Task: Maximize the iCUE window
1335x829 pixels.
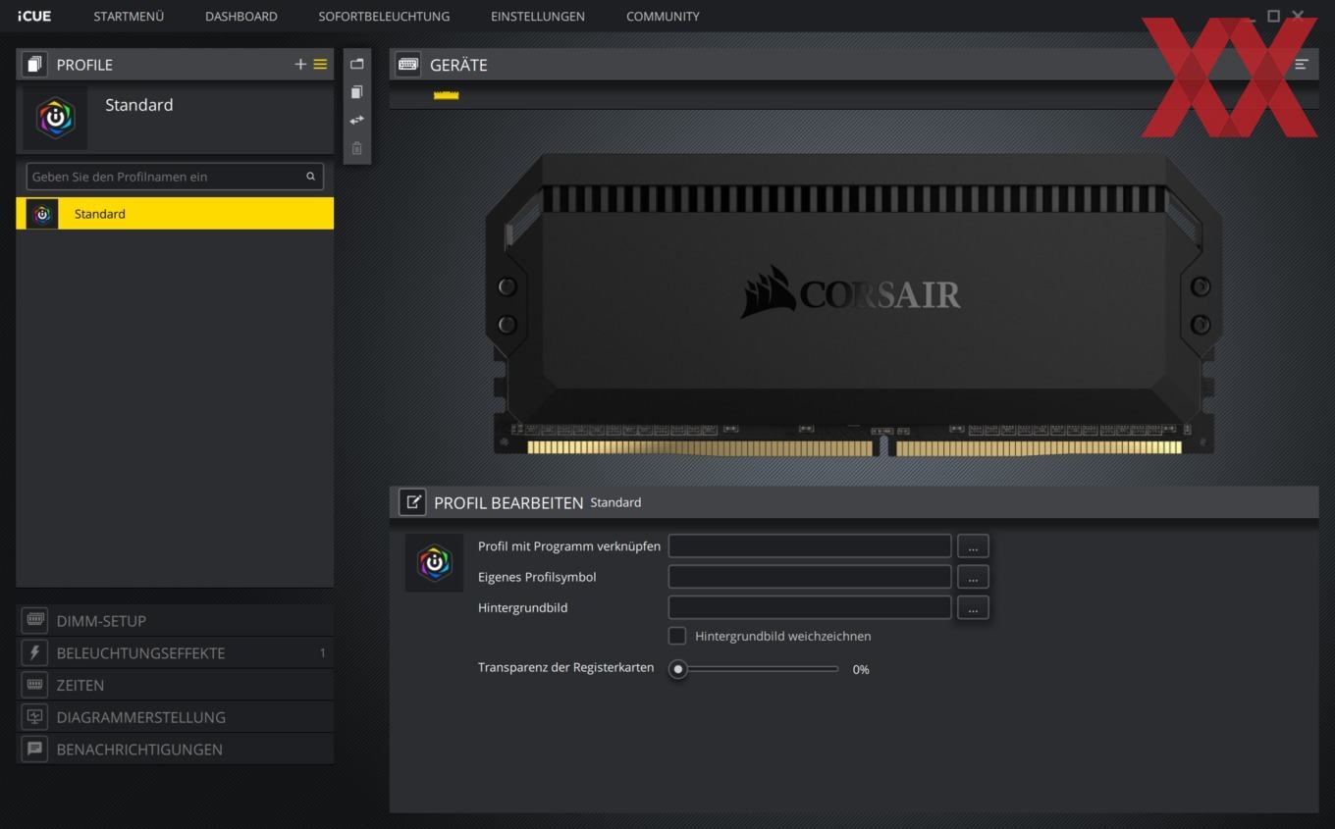Action: coord(1273,16)
